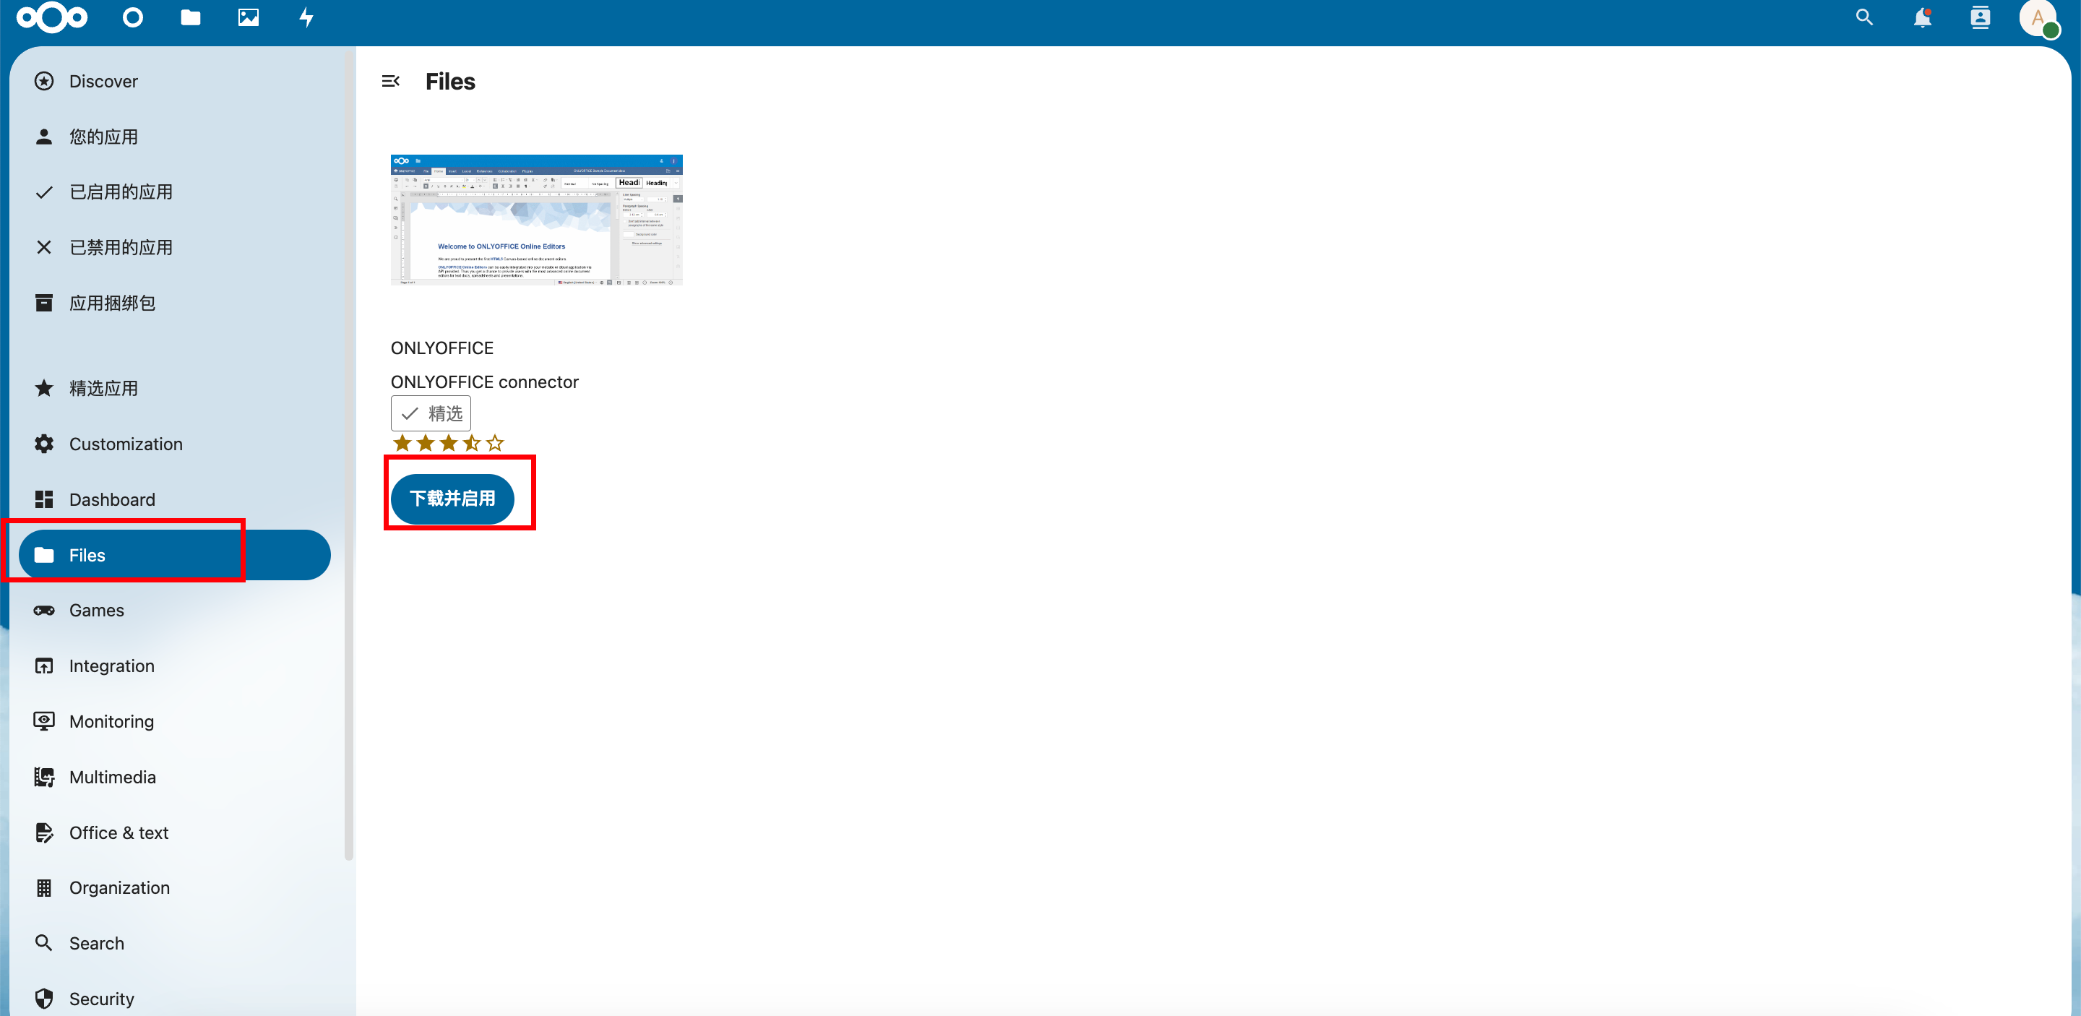Click the Discover star-circle icon
Image resolution: width=2081 pixels, height=1016 pixels.
pyautogui.click(x=44, y=81)
